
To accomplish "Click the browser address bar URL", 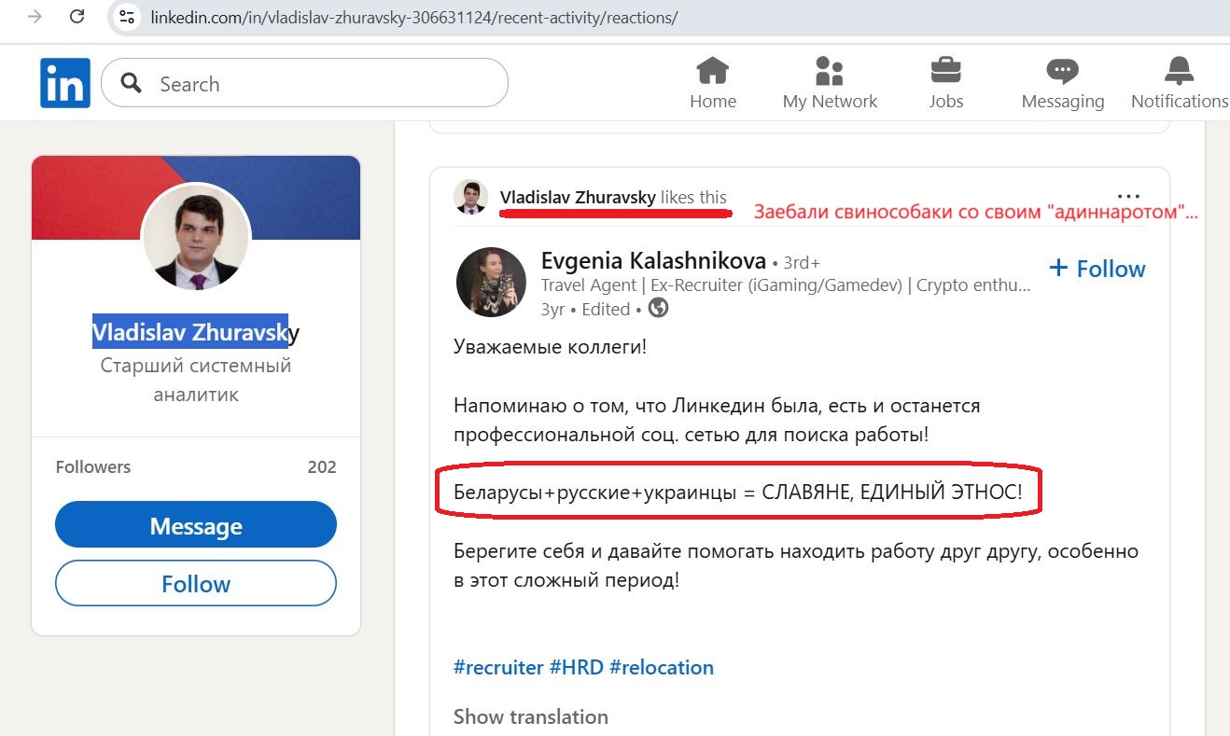I will (414, 18).
